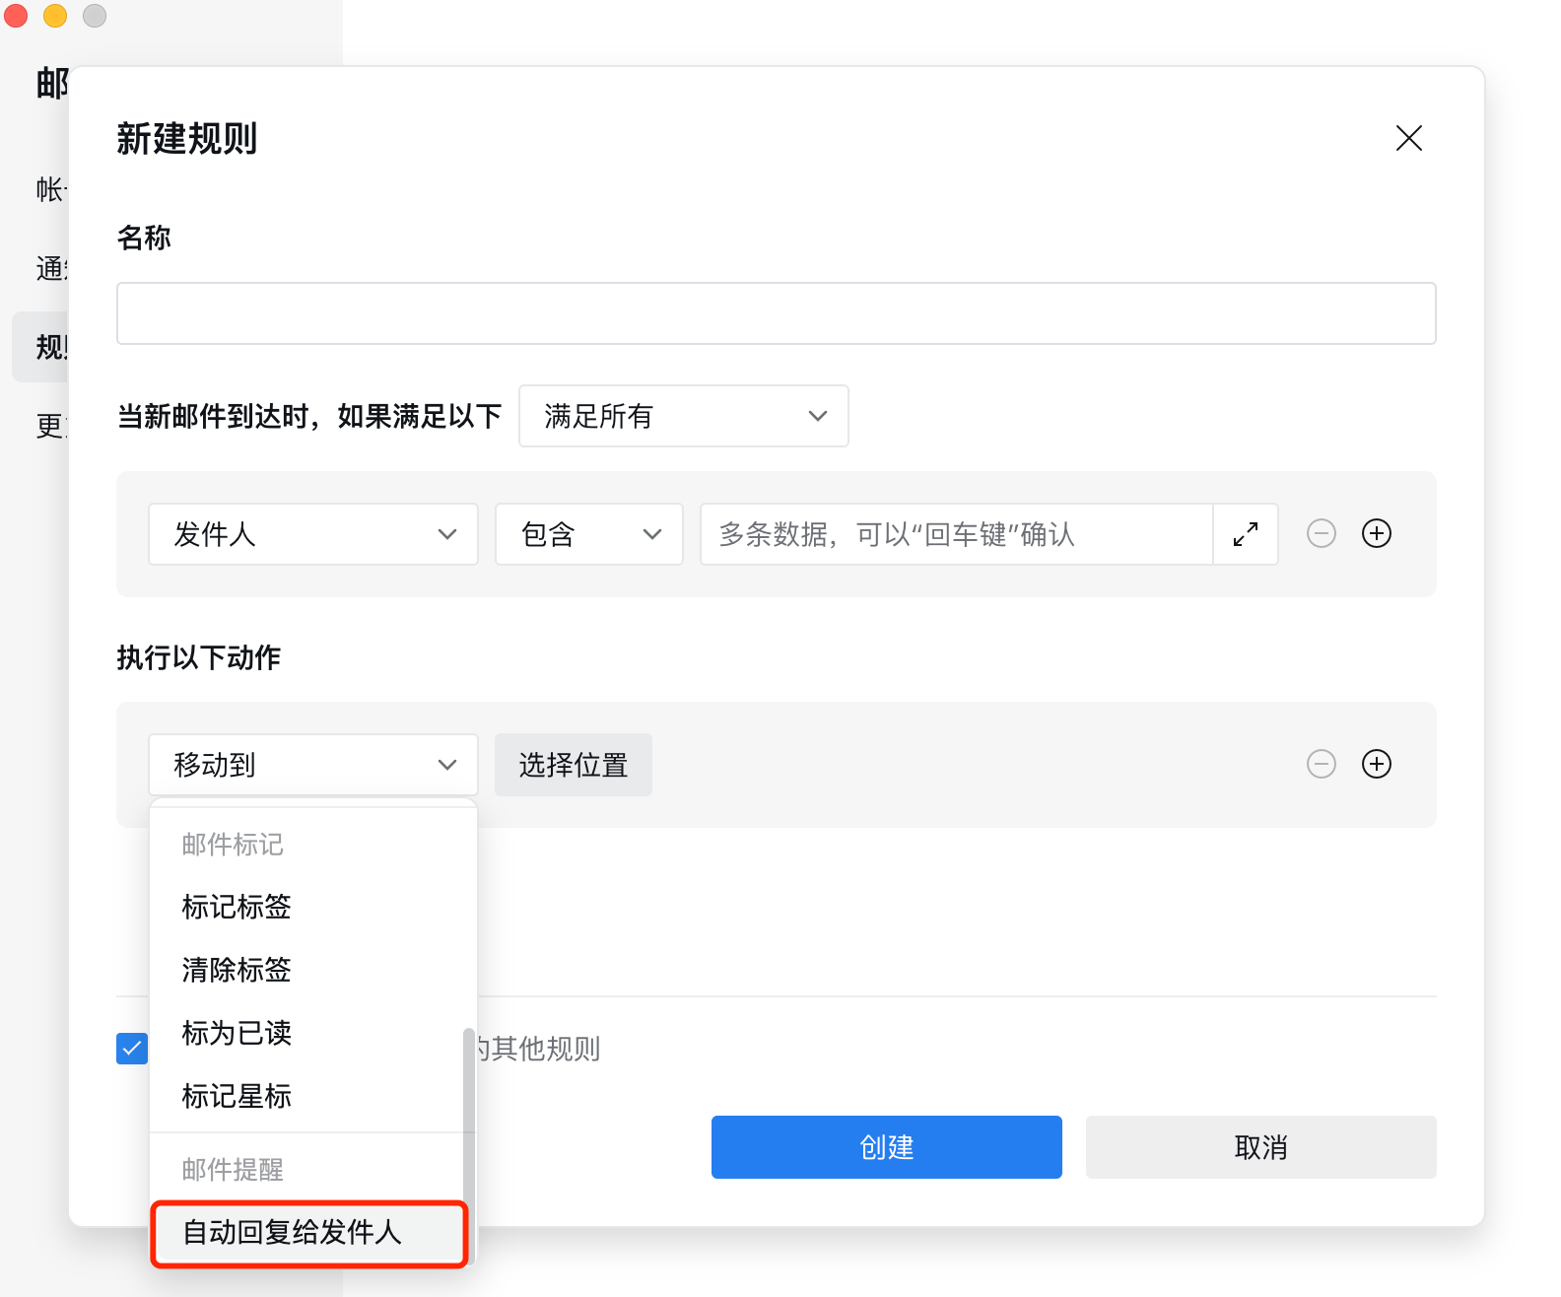Click the blue 创建 button

[886, 1147]
